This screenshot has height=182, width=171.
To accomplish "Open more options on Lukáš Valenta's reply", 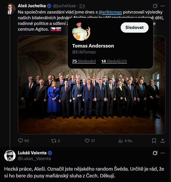I will (162, 153).
